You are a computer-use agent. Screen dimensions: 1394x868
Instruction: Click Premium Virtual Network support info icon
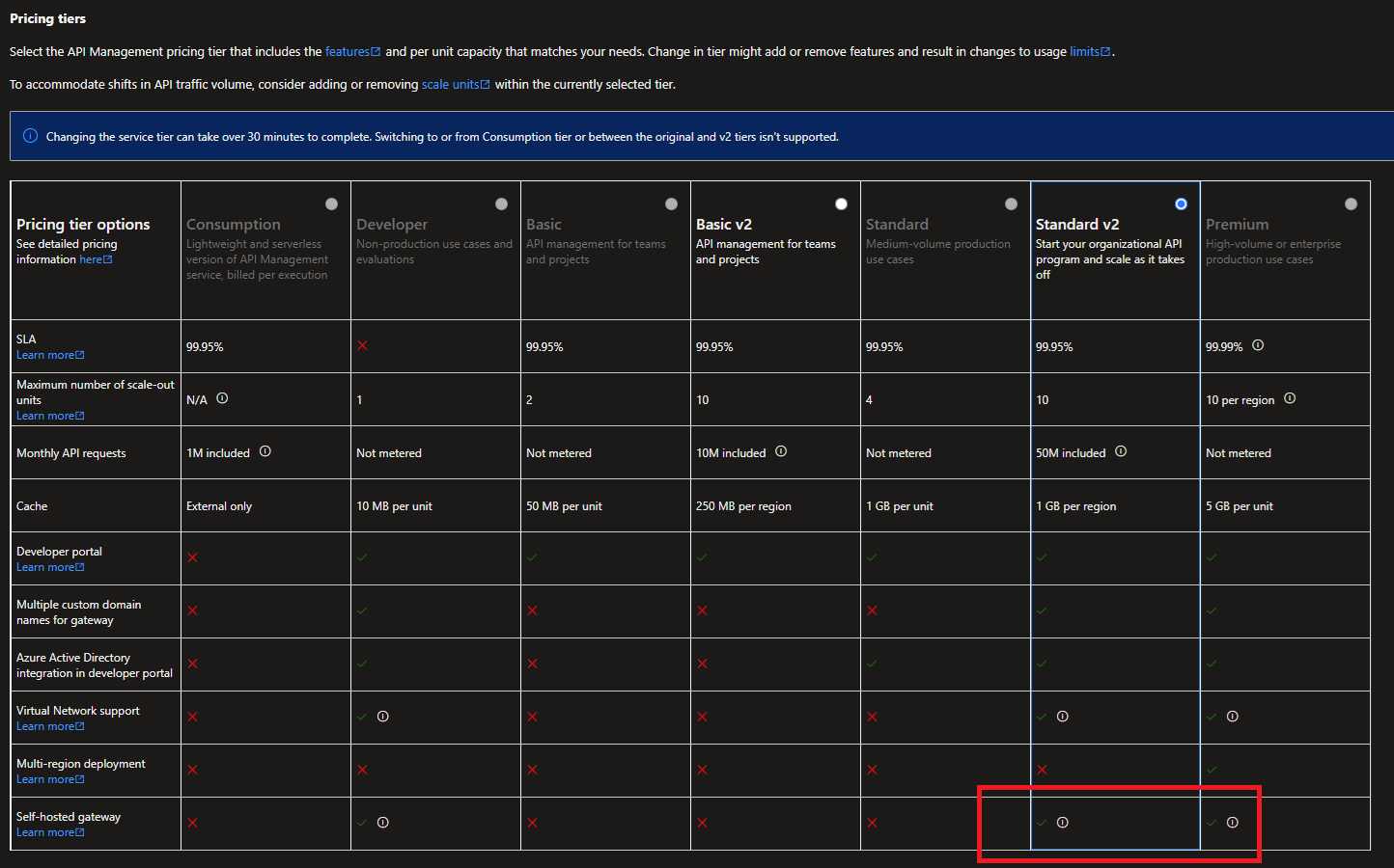pyautogui.click(x=1233, y=717)
